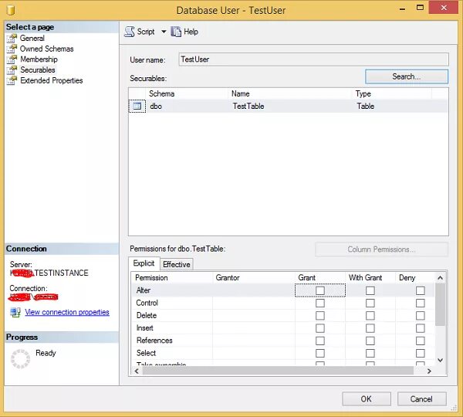Viewport: 463px width, 417px height.
Task: Click the Extended Properties page icon
Action: pos(12,80)
